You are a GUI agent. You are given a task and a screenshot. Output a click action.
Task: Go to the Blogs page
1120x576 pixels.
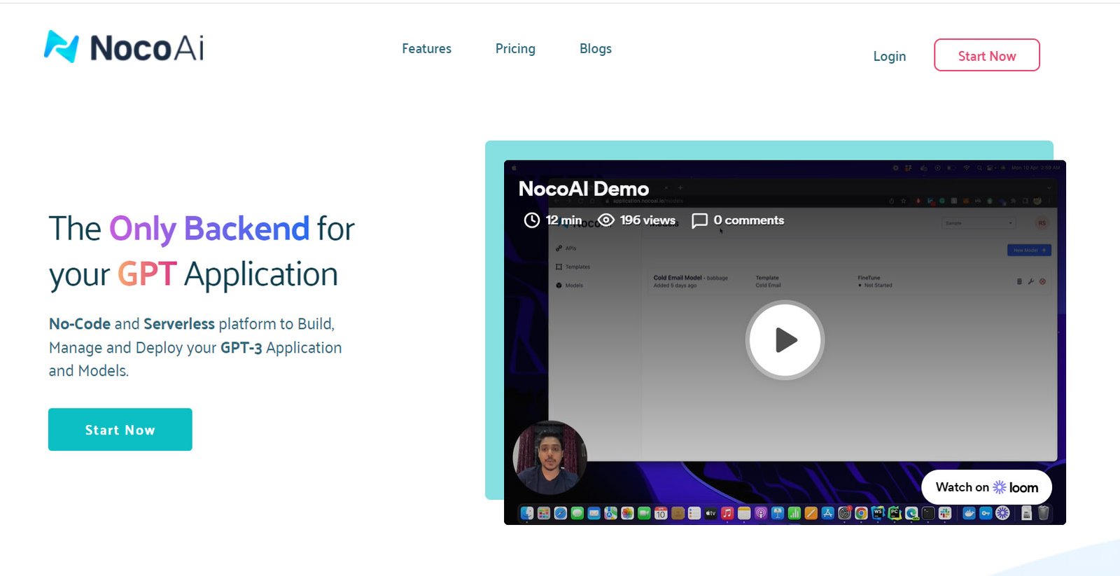click(x=596, y=48)
